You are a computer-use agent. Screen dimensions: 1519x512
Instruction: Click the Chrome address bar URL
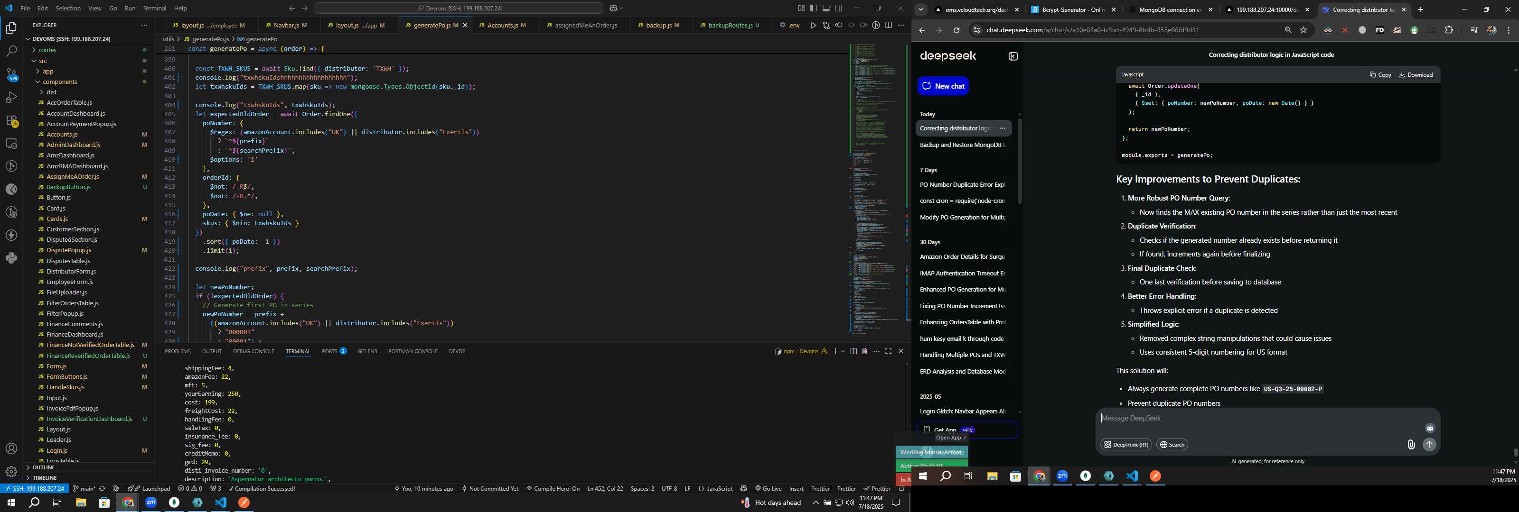(x=1092, y=31)
